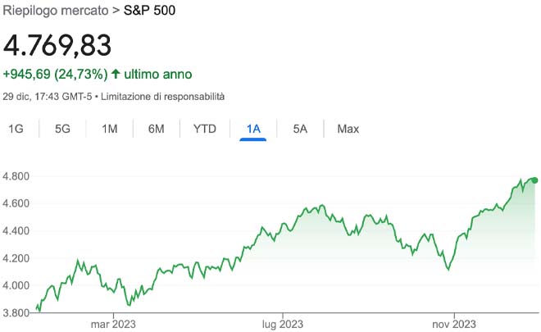Show the 1M chart period
Image resolution: width=541 pixels, height=332 pixels.
point(110,129)
